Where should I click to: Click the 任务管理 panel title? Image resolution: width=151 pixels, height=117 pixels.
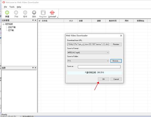6,20
